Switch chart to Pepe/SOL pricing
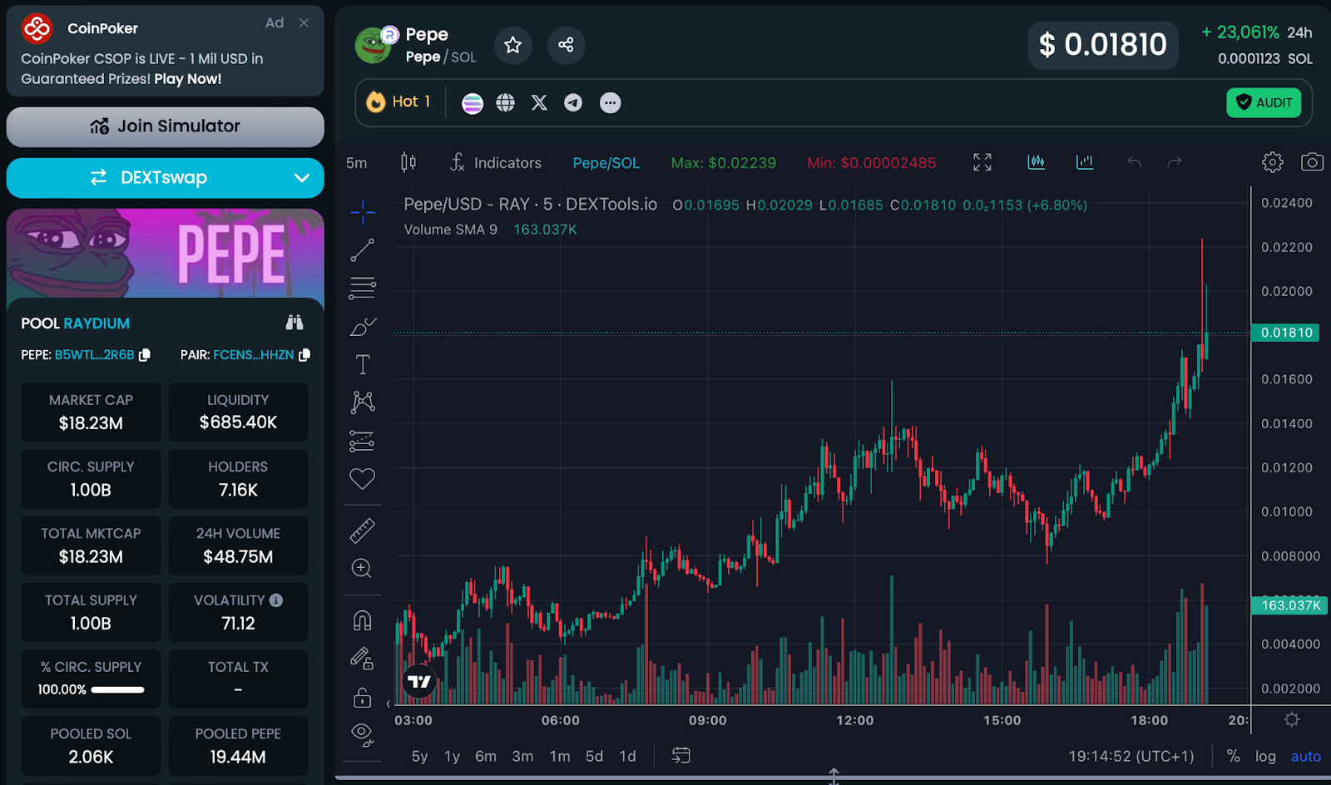 (606, 163)
